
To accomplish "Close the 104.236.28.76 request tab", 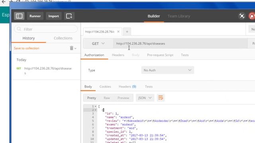I will [x=118, y=32].
